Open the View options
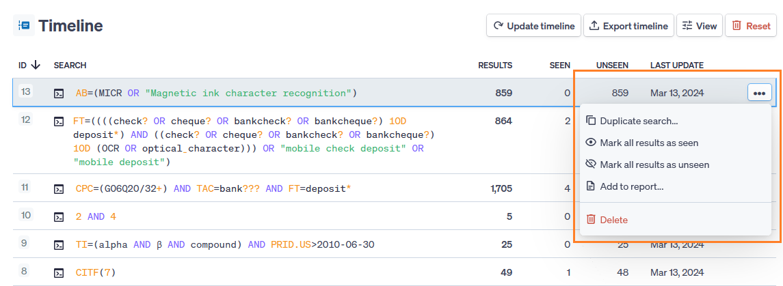Viewport: 783px width, 286px height. point(698,26)
